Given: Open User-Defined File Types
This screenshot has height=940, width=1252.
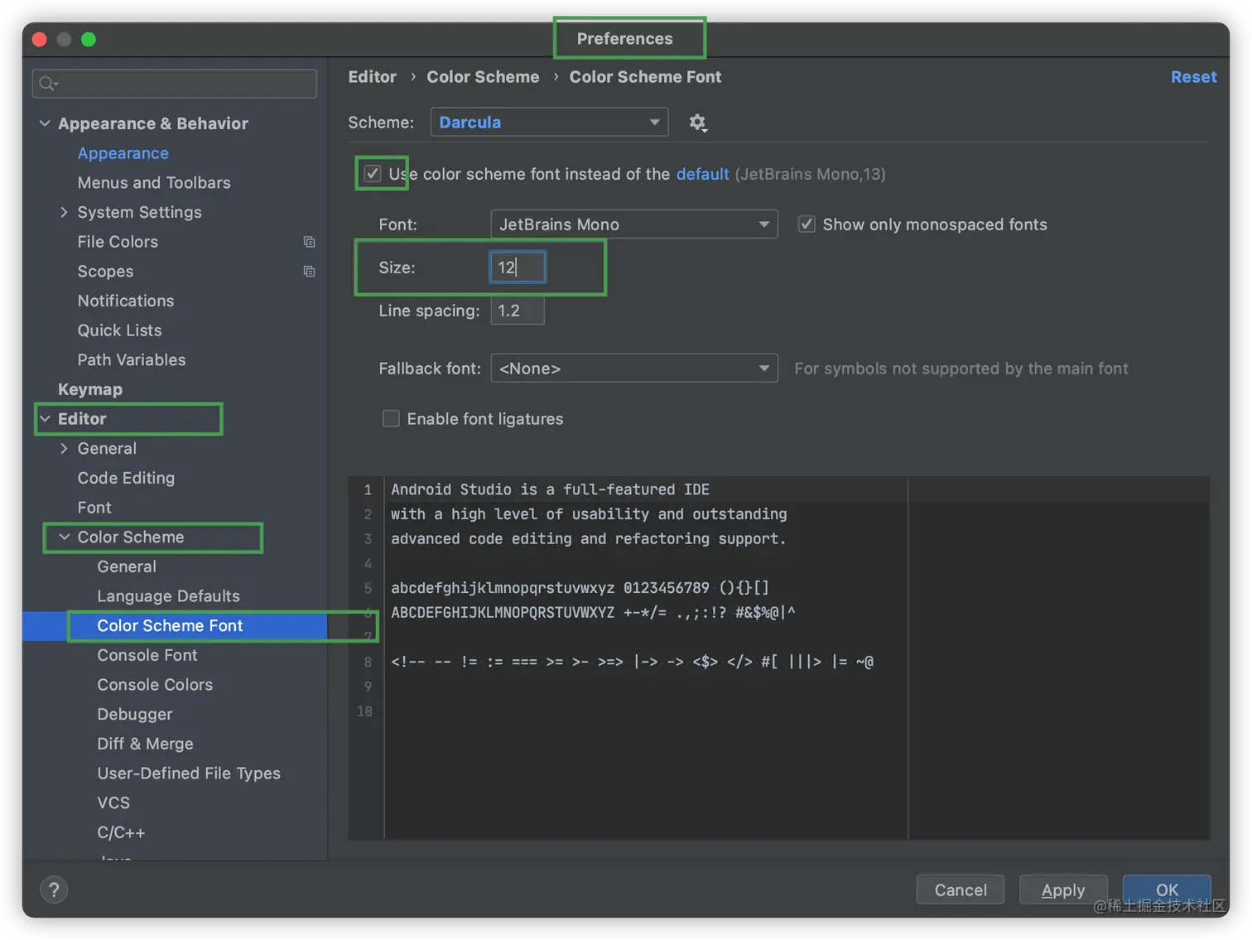Looking at the screenshot, I should [189, 774].
